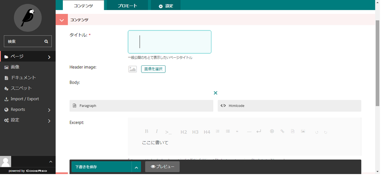Click the Header image placeholder thumbnail
This screenshot has width=381, height=176.
click(132, 69)
